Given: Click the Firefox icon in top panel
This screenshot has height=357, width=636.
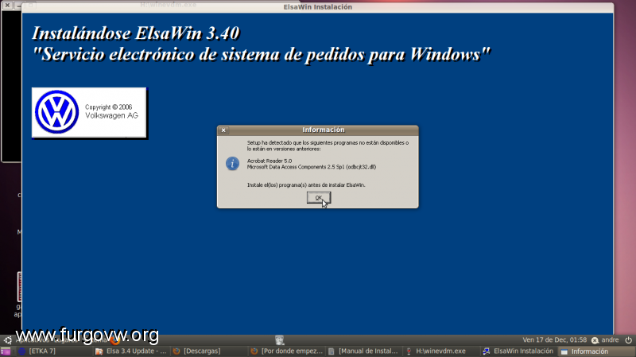Looking at the screenshot, I should 115,340.
